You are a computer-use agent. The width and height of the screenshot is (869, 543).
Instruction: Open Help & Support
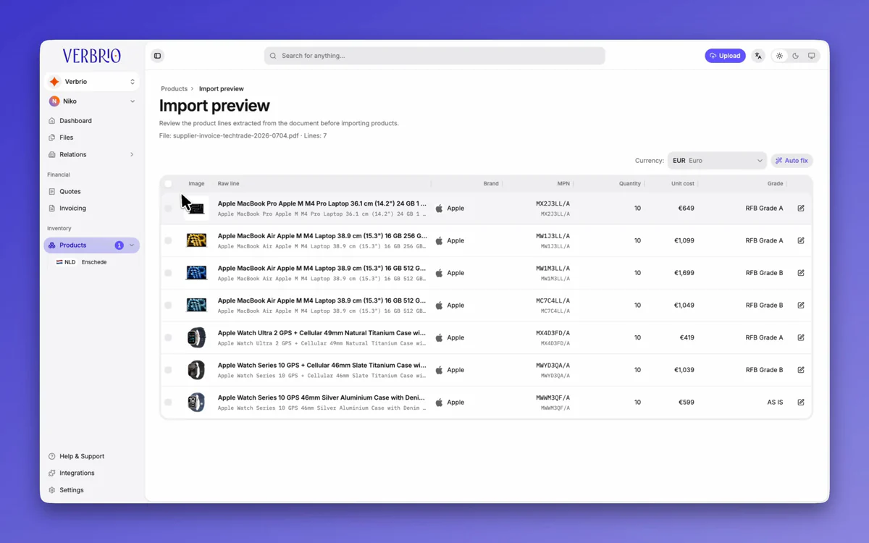[81, 456]
